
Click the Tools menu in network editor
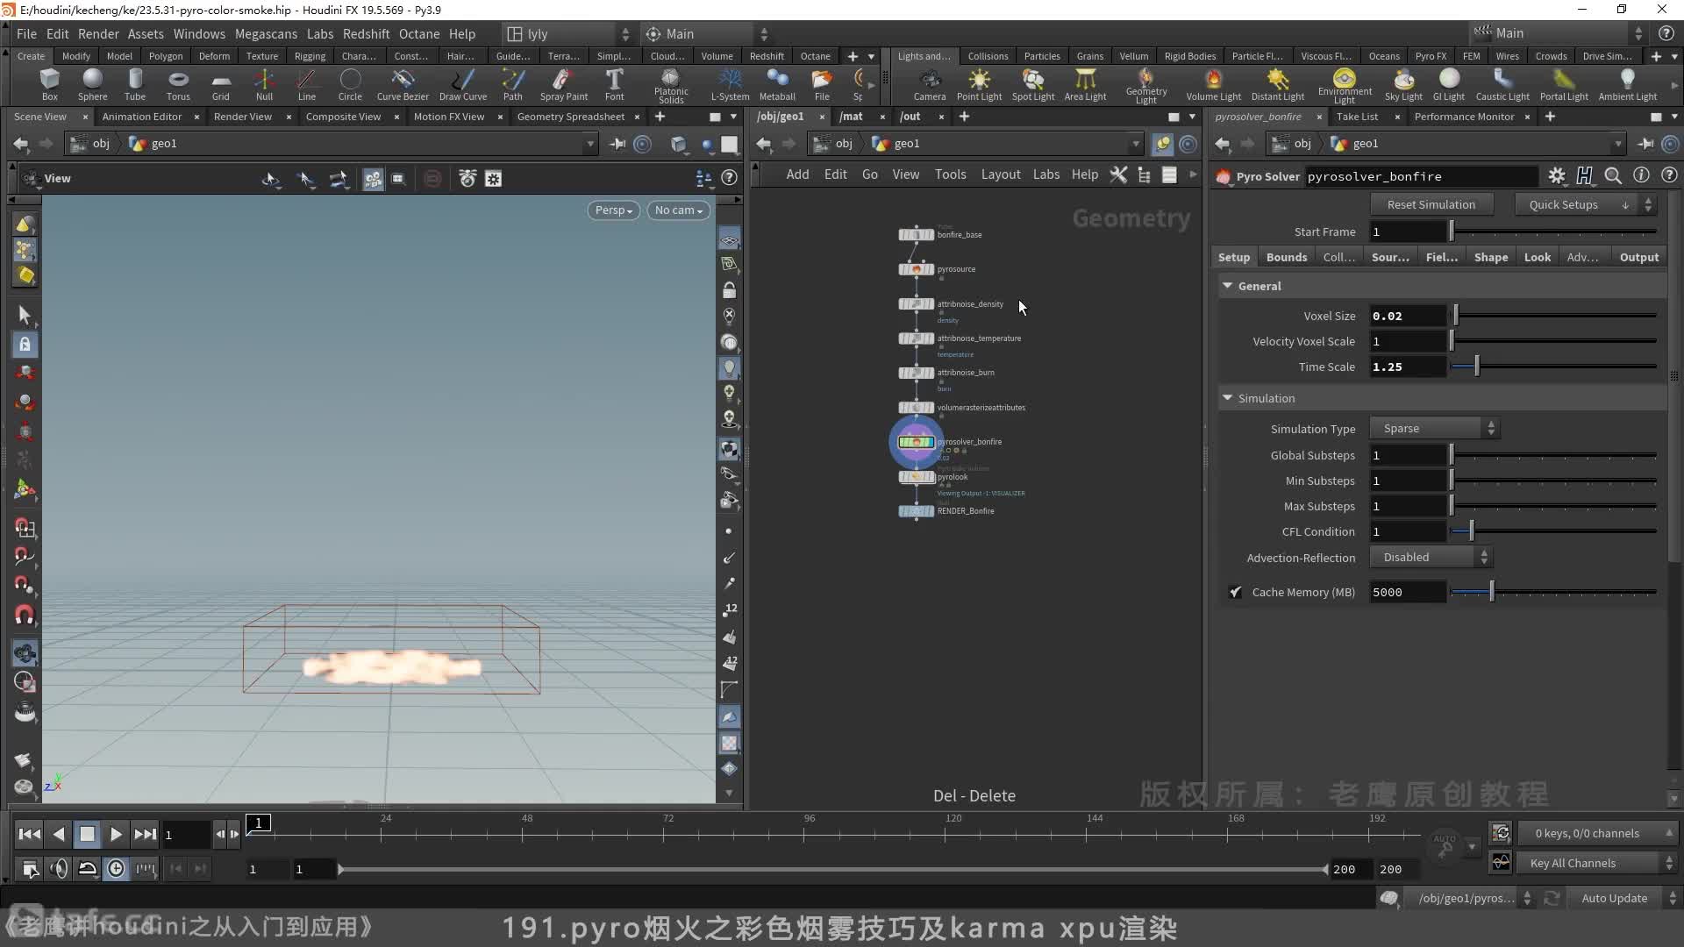tap(950, 174)
